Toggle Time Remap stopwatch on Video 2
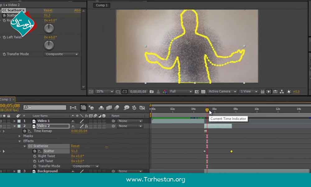Screen dimensions: 311x187 pyautogui.click(x=25, y=131)
